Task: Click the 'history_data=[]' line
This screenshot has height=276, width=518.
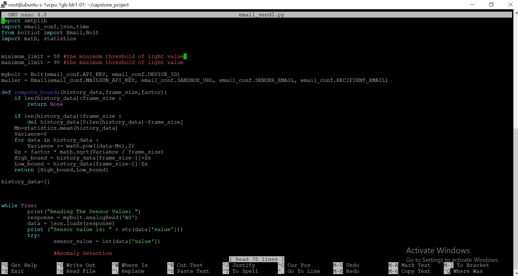Action: click(25, 182)
